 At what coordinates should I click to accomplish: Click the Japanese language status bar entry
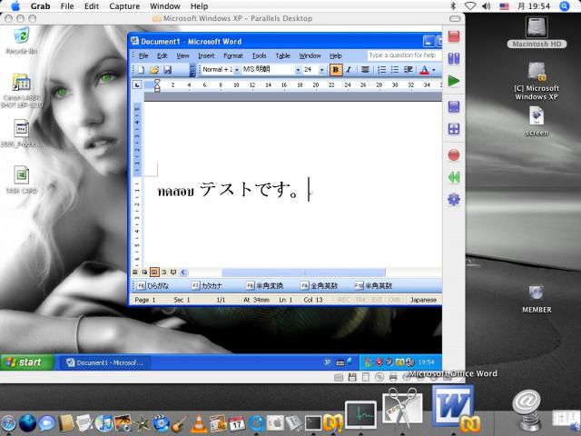[x=423, y=300]
